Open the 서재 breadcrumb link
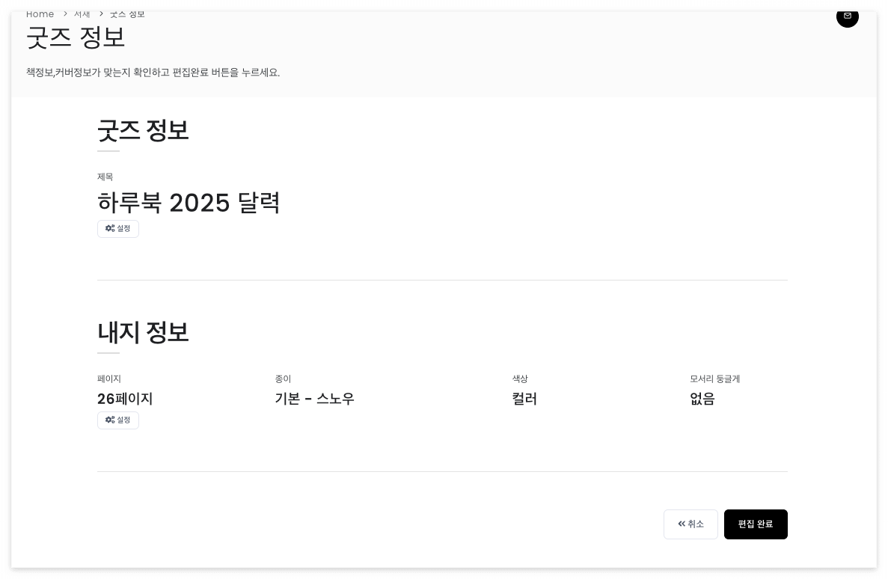The height and width of the screenshot is (579, 888). pyautogui.click(x=82, y=14)
